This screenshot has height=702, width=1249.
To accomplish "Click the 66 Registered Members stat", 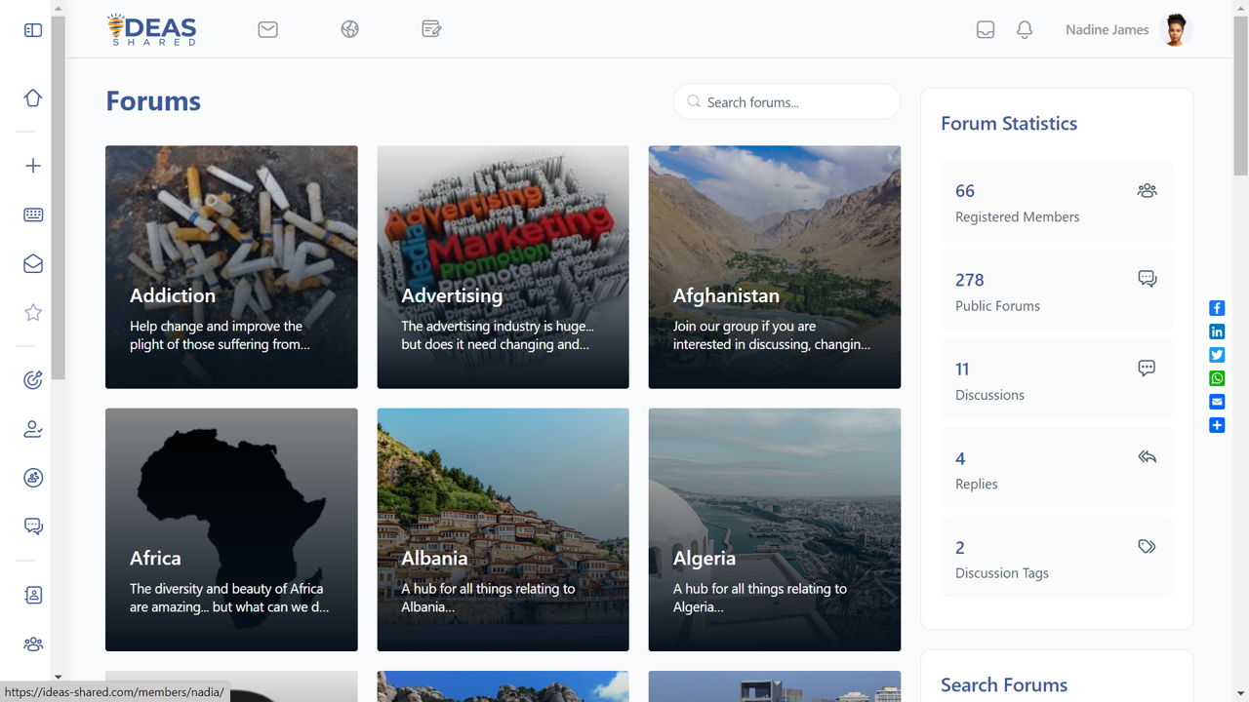I will click(1057, 201).
